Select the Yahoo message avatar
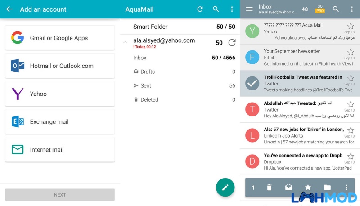 tap(252, 31)
